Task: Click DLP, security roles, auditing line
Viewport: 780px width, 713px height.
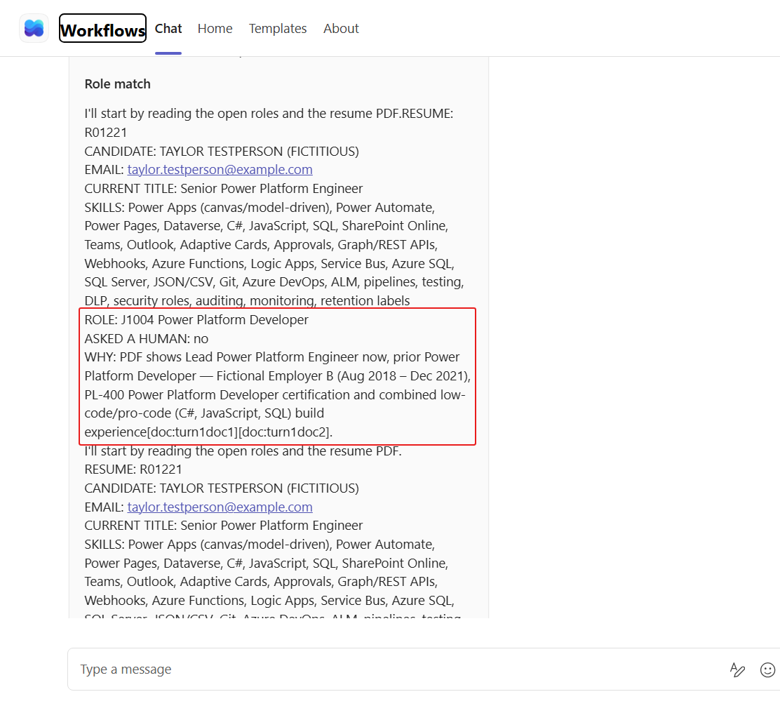Action: tap(247, 301)
